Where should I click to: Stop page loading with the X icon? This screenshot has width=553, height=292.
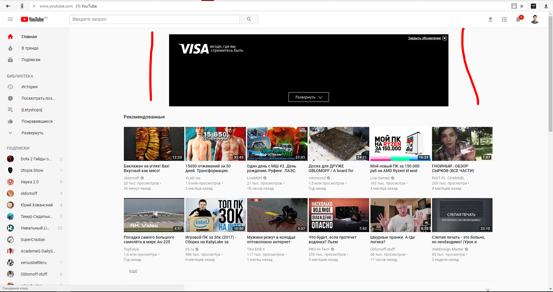point(34,6)
